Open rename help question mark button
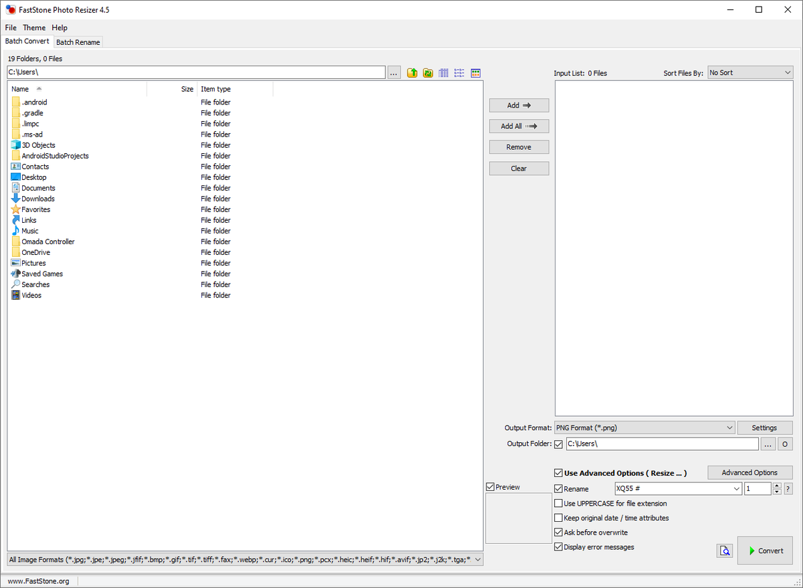Image resolution: width=803 pixels, height=588 pixels. pyautogui.click(x=788, y=489)
